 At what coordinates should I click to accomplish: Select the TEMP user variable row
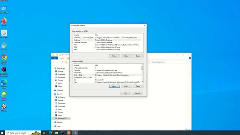pyautogui.click(x=107, y=47)
